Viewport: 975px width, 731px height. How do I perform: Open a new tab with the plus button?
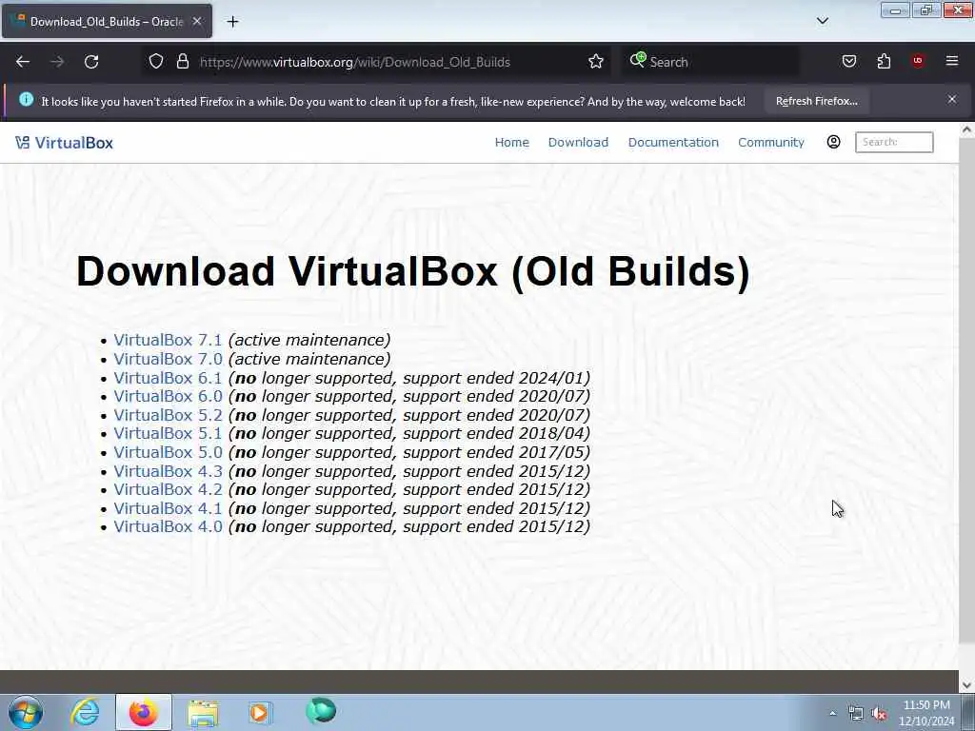[232, 22]
